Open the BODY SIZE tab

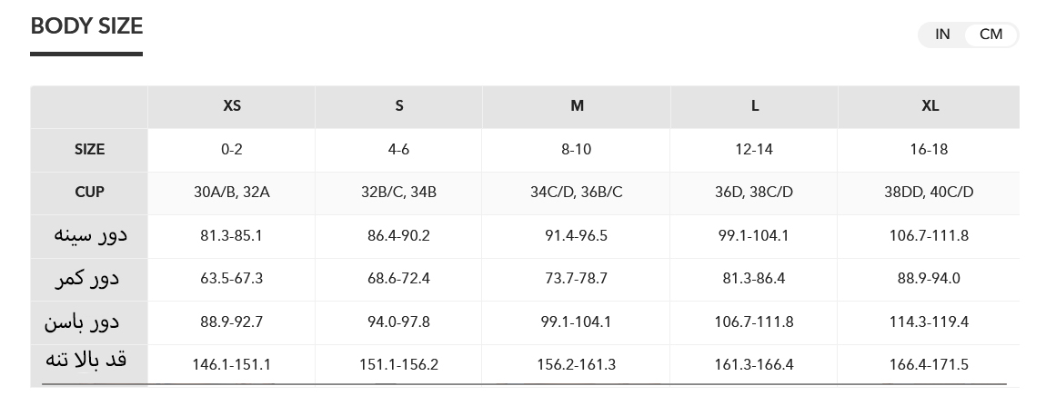(86, 26)
